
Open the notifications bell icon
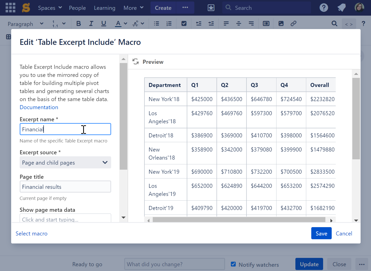[342, 8]
